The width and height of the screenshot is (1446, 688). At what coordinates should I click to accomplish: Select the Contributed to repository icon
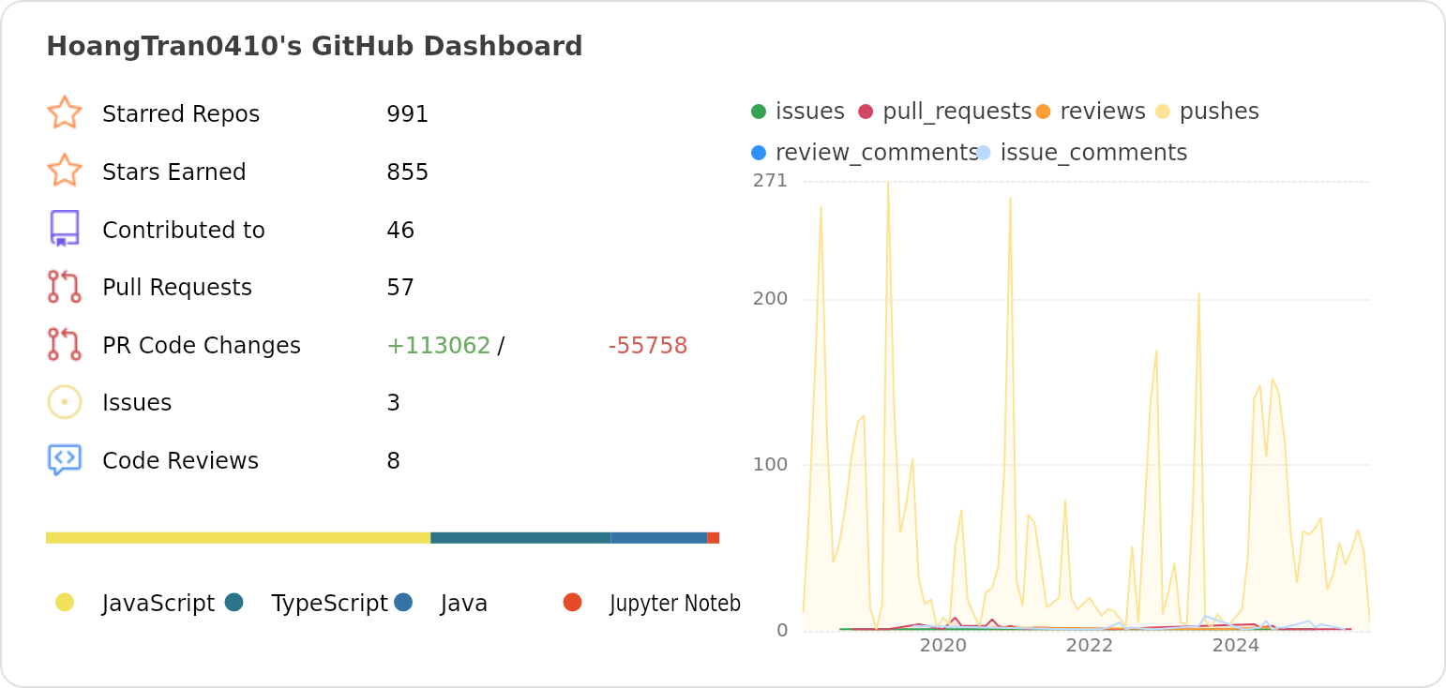(x=65, y=229)
